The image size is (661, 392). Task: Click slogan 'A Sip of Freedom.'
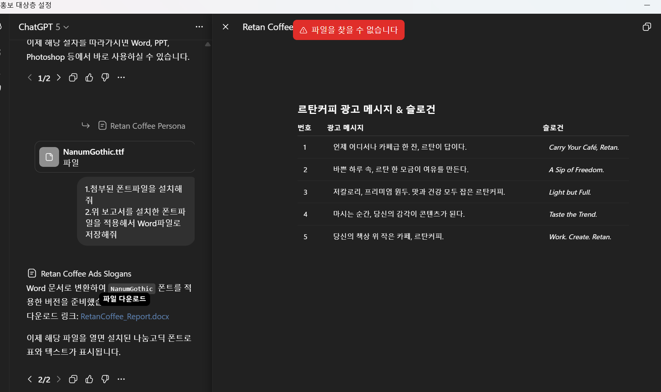576,170
